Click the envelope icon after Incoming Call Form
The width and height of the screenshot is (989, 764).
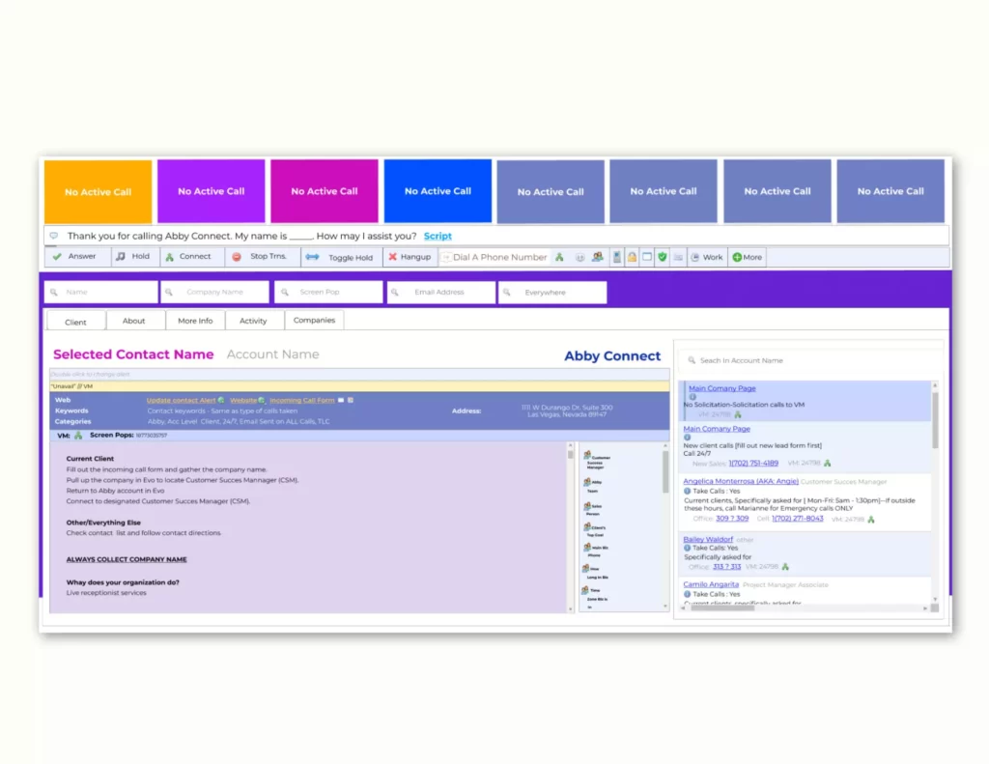[x=341, y=400]
